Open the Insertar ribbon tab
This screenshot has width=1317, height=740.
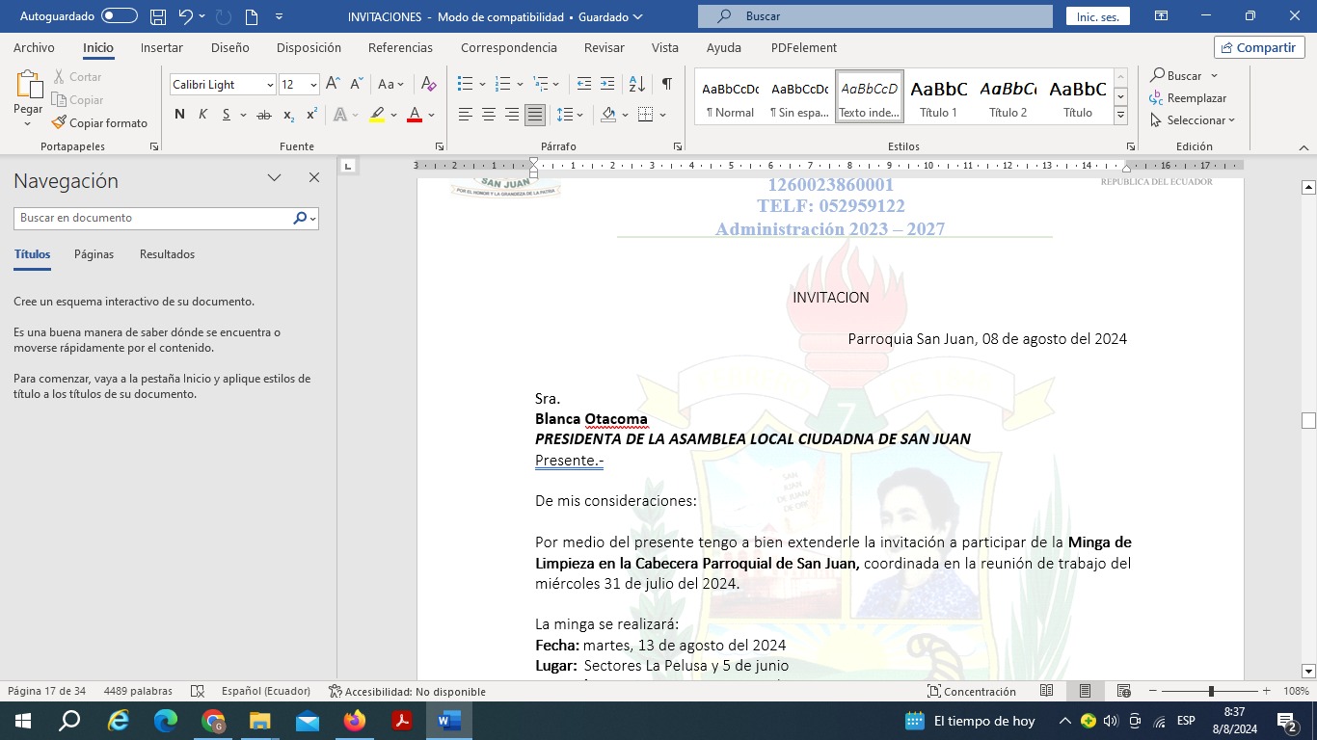click(x=161, y=48)
